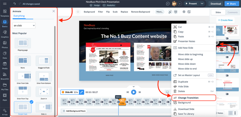Open the settings gear in toolbar
This screenshot has height=117, width=241.
tap(184, 12)
